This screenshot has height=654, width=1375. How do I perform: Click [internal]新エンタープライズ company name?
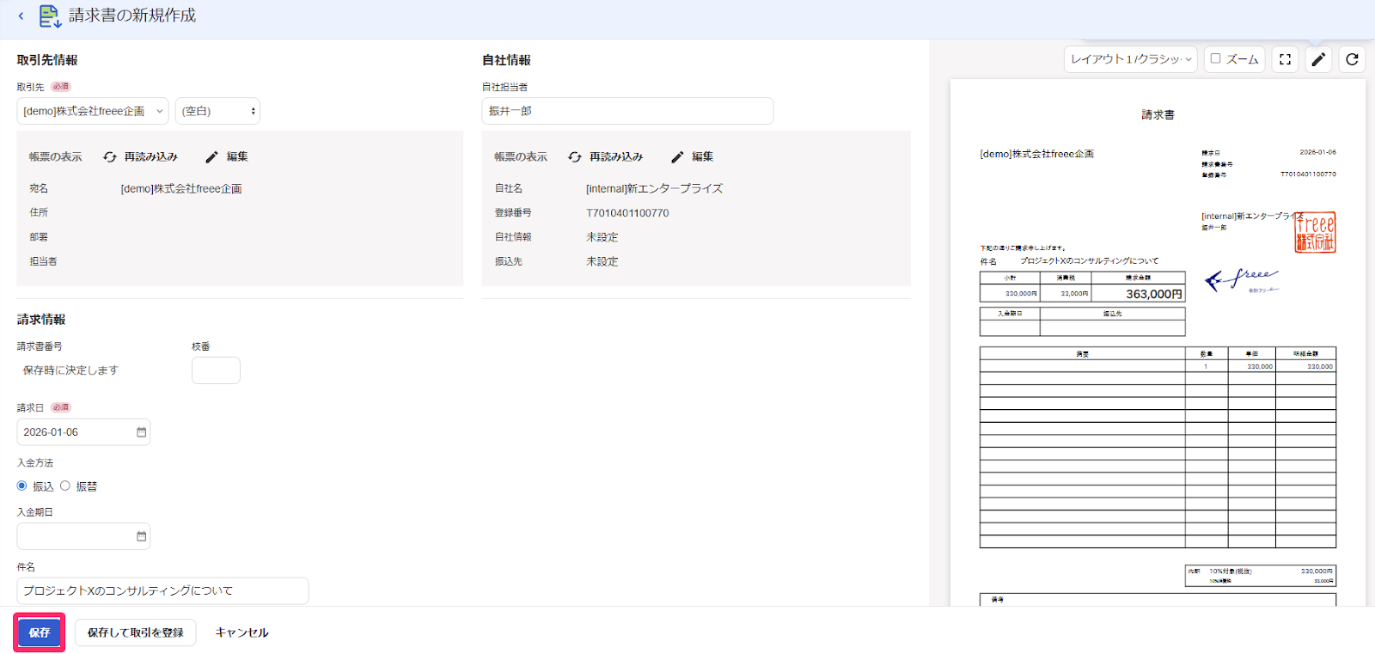[x=655, y=189]
